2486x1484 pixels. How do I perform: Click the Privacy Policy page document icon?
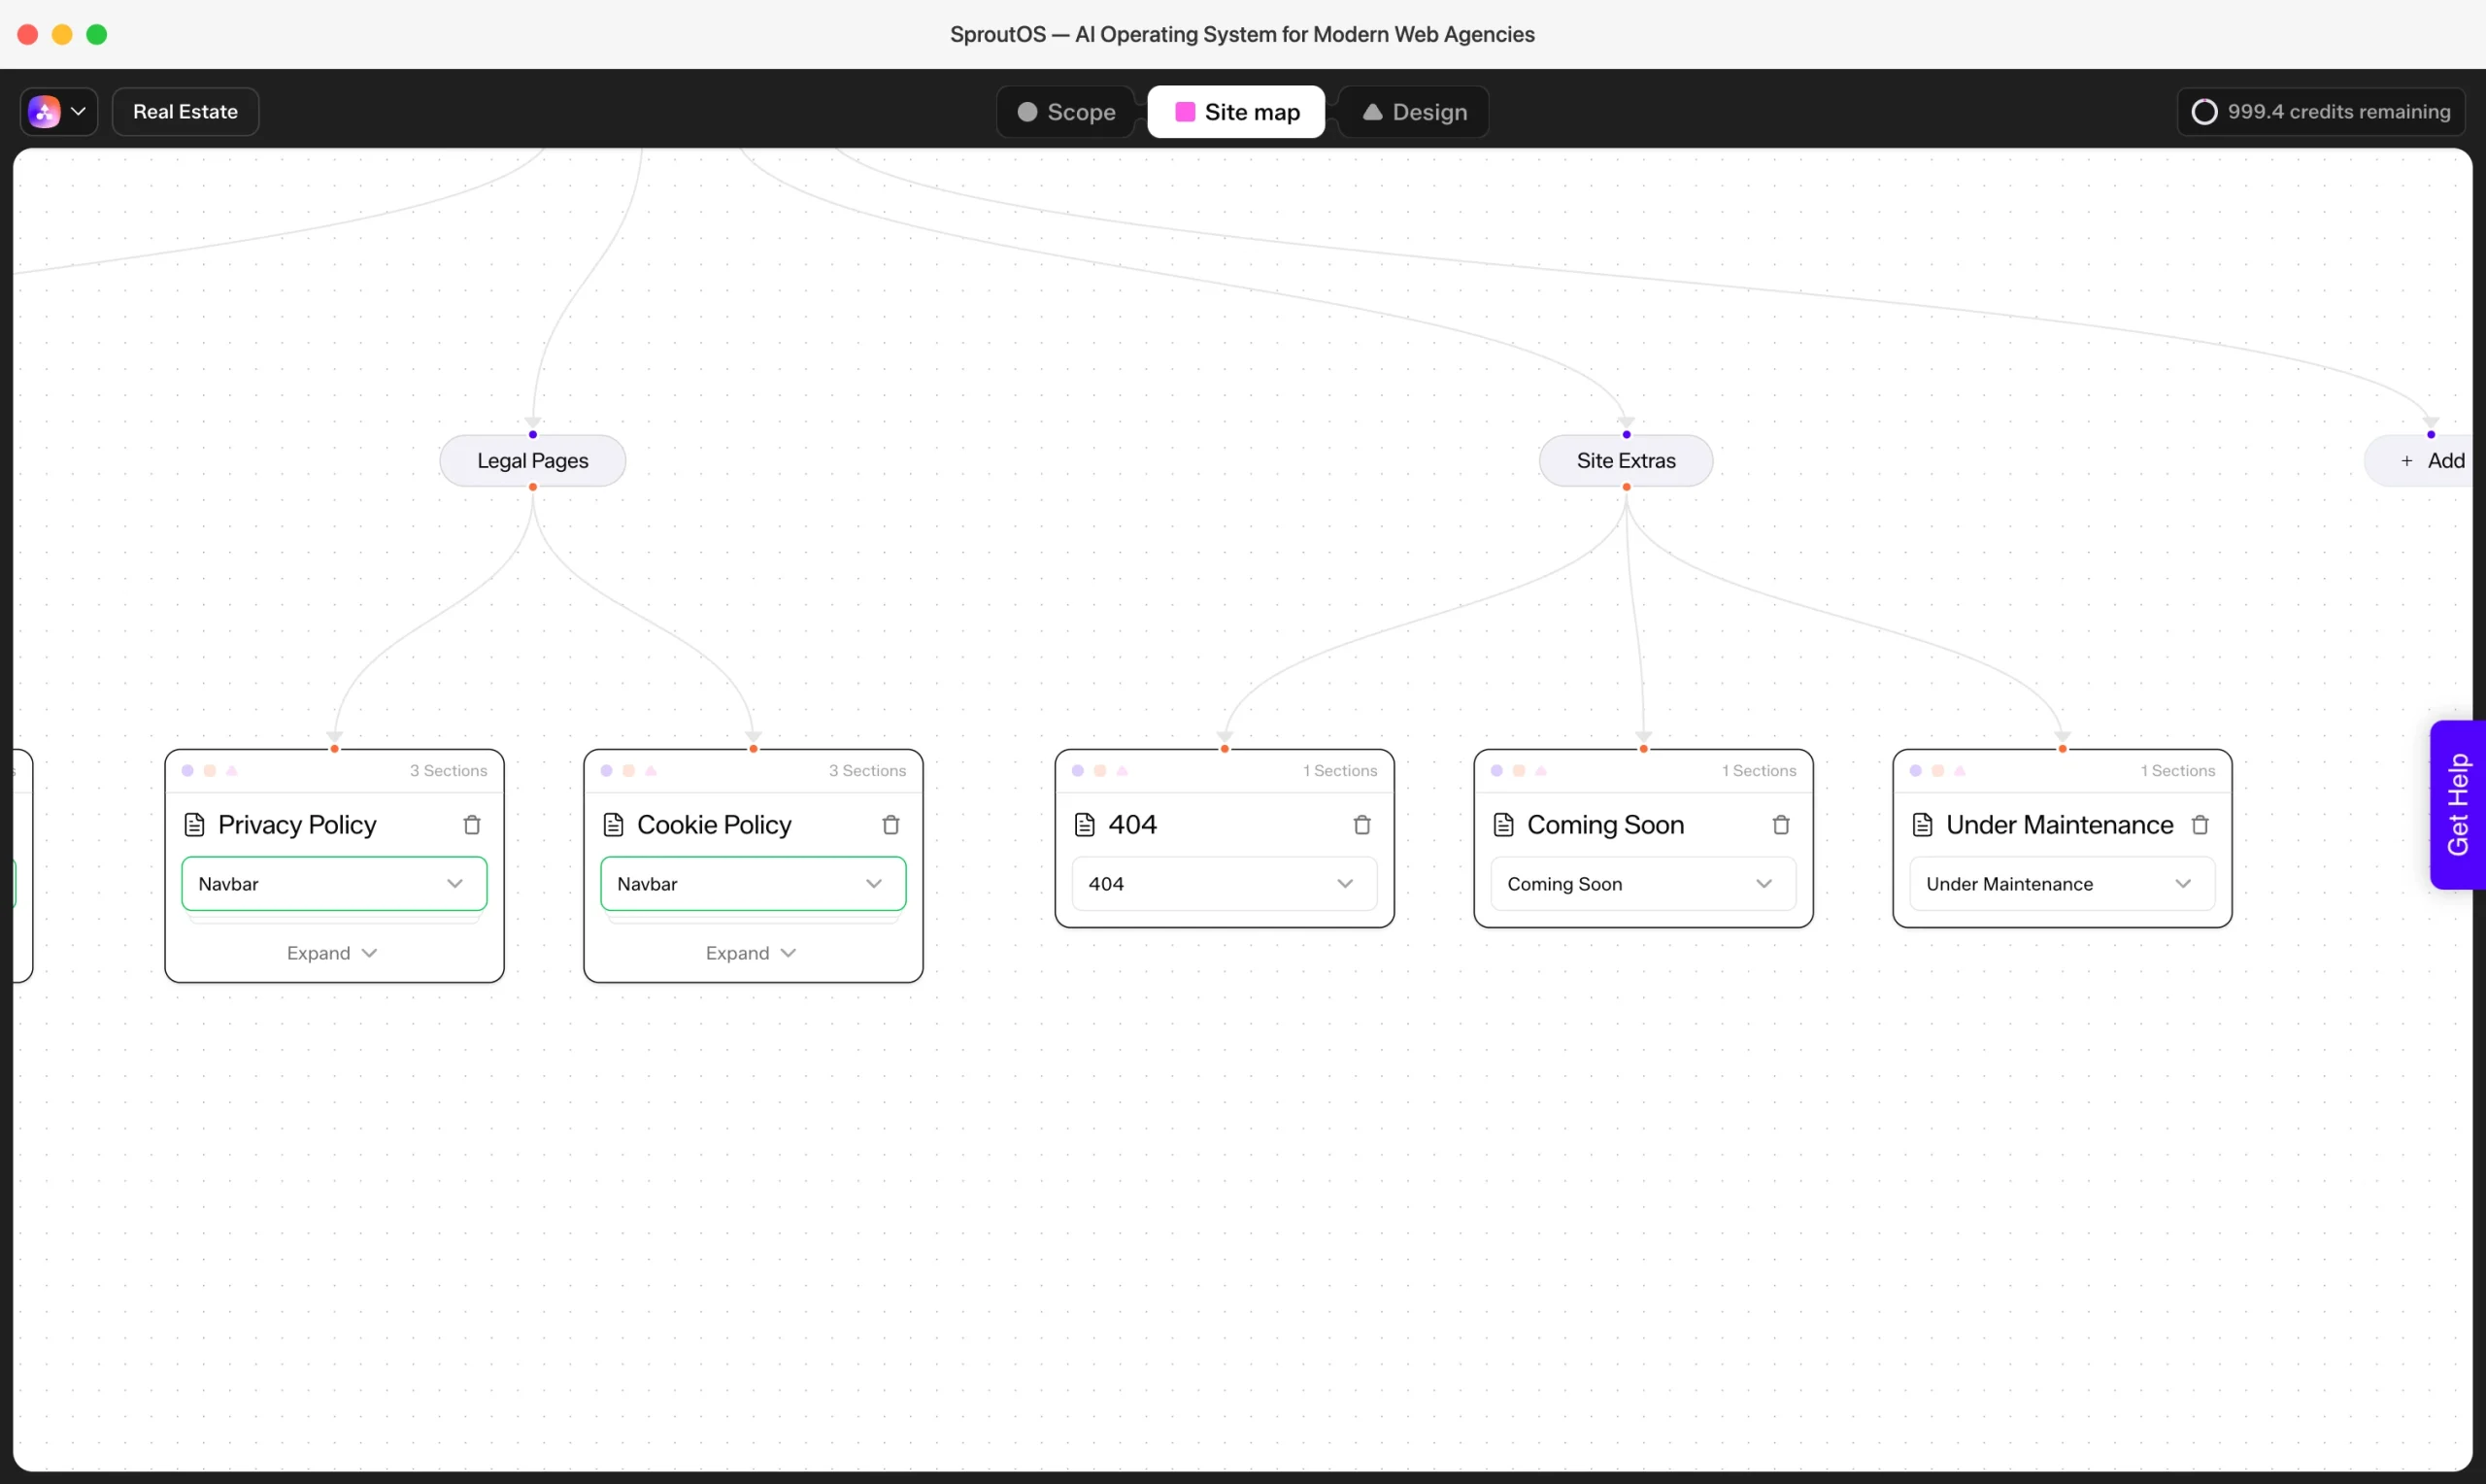click(195, 825)
